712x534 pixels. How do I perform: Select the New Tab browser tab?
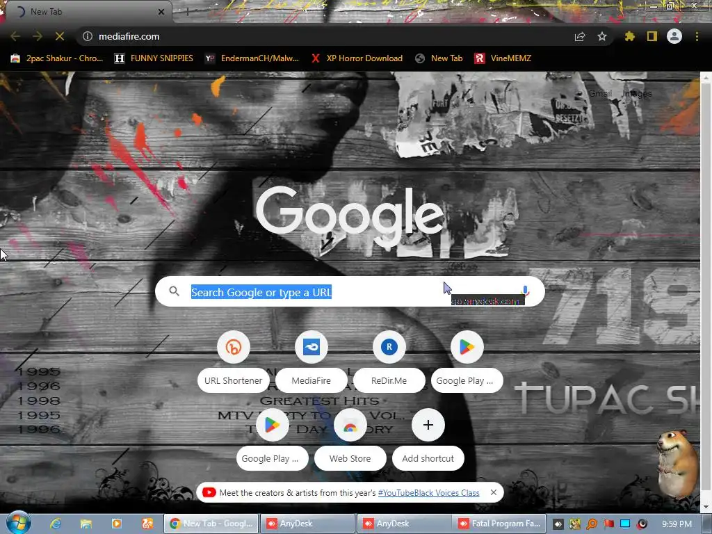click(88, 12)
